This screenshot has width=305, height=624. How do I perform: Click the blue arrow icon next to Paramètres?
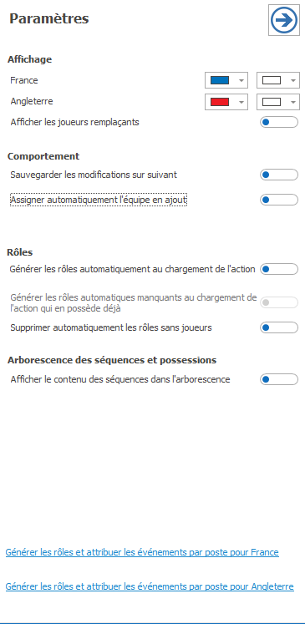tap(283, 20)
